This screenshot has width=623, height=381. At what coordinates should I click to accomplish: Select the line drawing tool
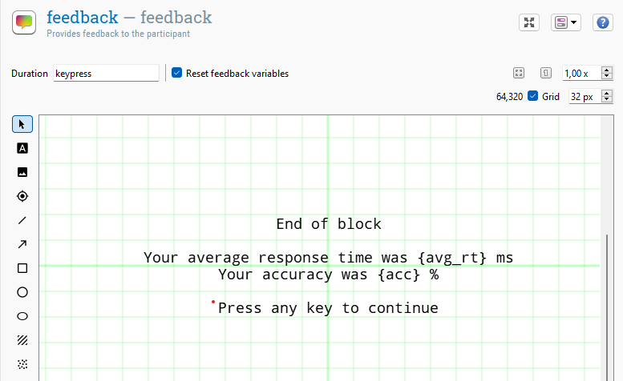tap(22, 220)
